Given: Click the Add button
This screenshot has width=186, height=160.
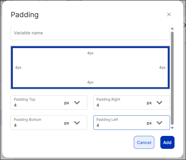Looking at the screenshot, I should click(167, 143).
